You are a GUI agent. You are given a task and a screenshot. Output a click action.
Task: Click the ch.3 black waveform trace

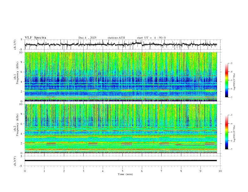tap(121, 161)
